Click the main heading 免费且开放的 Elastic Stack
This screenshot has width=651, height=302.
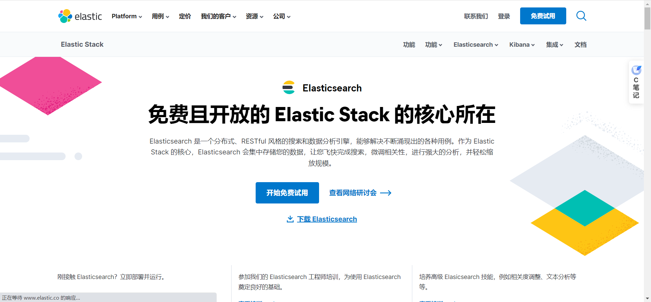tap(322, 114)
